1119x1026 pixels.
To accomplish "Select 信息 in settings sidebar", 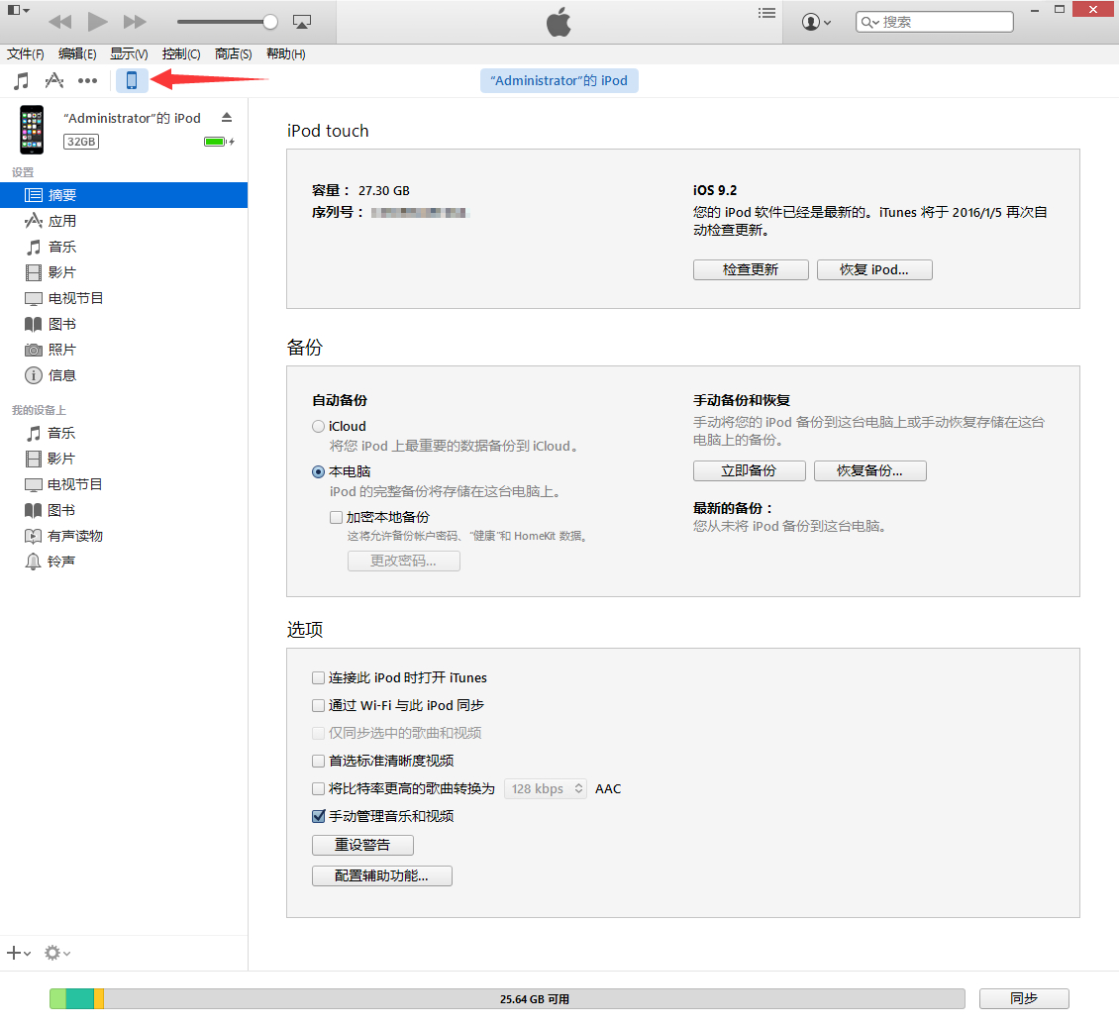I will [x=124, y=375].
